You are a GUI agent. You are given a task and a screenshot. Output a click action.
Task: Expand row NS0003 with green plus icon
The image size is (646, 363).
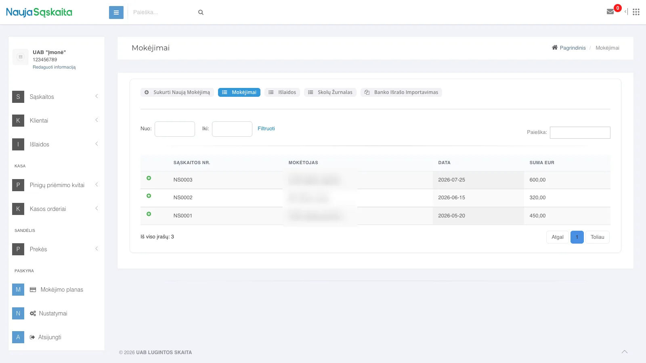(149, 178)
